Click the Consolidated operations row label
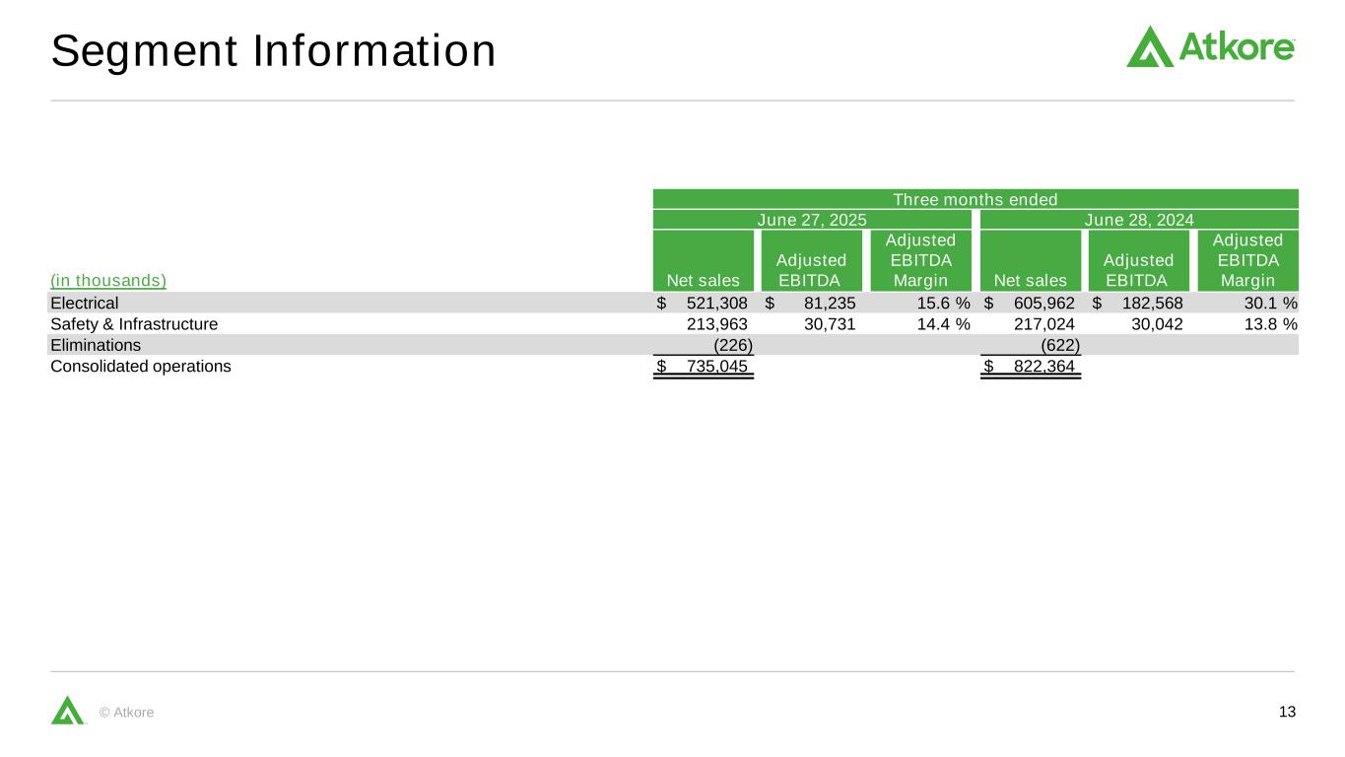Screen dimensions: 1345x757 pos(141,367)
